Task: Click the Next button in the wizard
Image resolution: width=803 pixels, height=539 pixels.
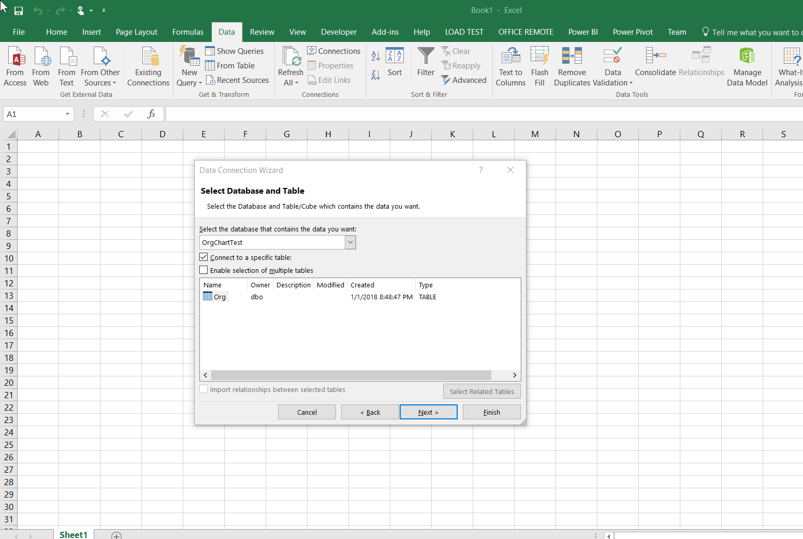Action: point(428,412)
